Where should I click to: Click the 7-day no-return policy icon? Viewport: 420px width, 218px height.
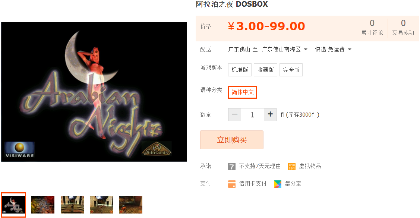[x=232, y=166]
